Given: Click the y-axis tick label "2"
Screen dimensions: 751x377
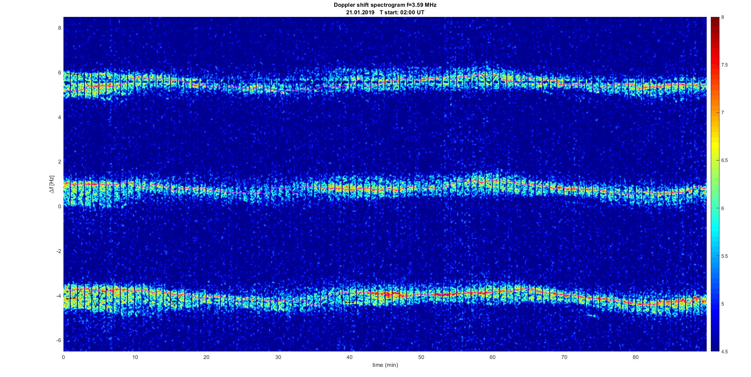Looking at the screenshot, I should tap(59, 162).
